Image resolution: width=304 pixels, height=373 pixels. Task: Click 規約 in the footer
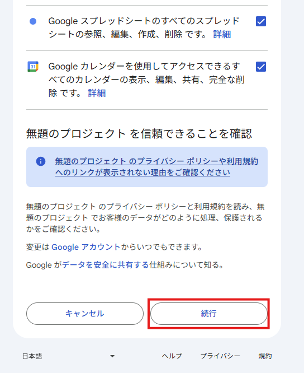pyautogui.click(x=265, y=356)
